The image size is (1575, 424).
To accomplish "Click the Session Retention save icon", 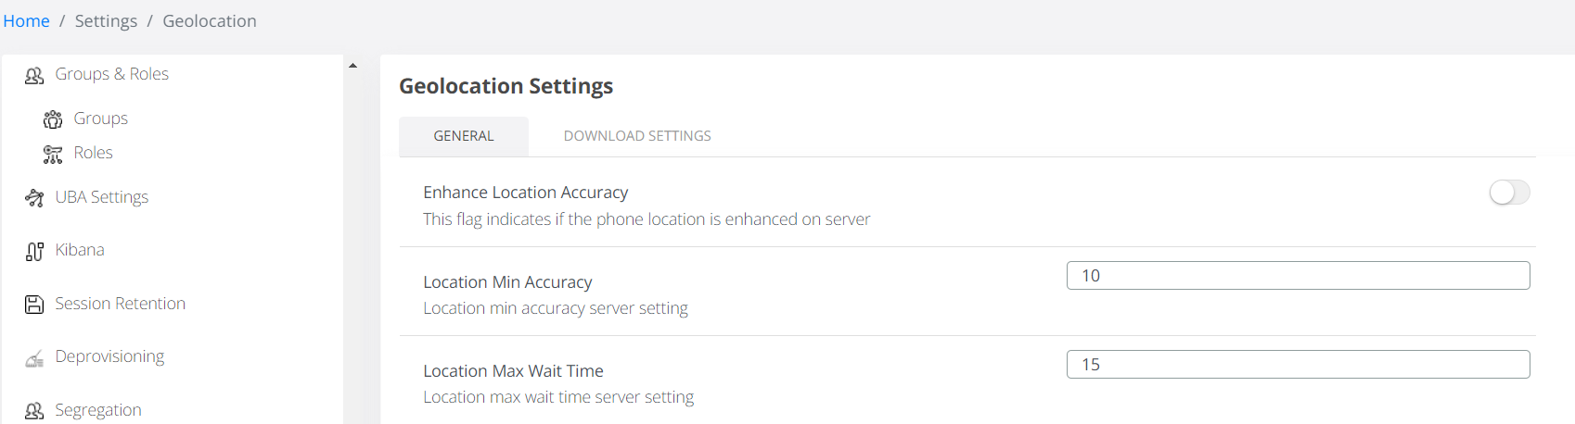I will [34, 305].
